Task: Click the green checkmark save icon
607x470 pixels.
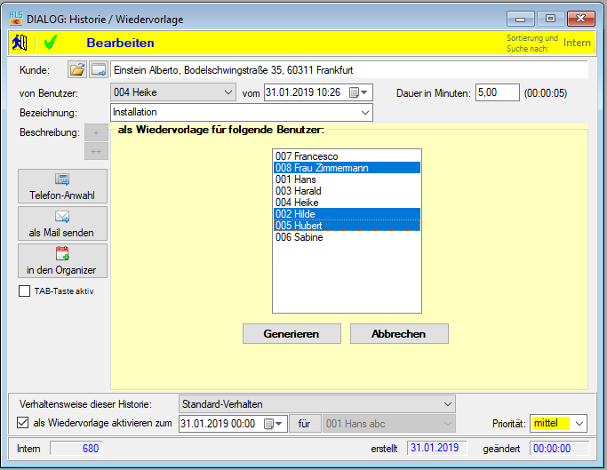Action: click(50, 43)
